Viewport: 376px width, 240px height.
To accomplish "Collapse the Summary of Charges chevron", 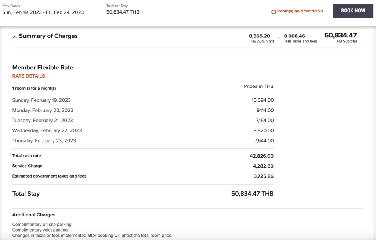I will point(15,37).
